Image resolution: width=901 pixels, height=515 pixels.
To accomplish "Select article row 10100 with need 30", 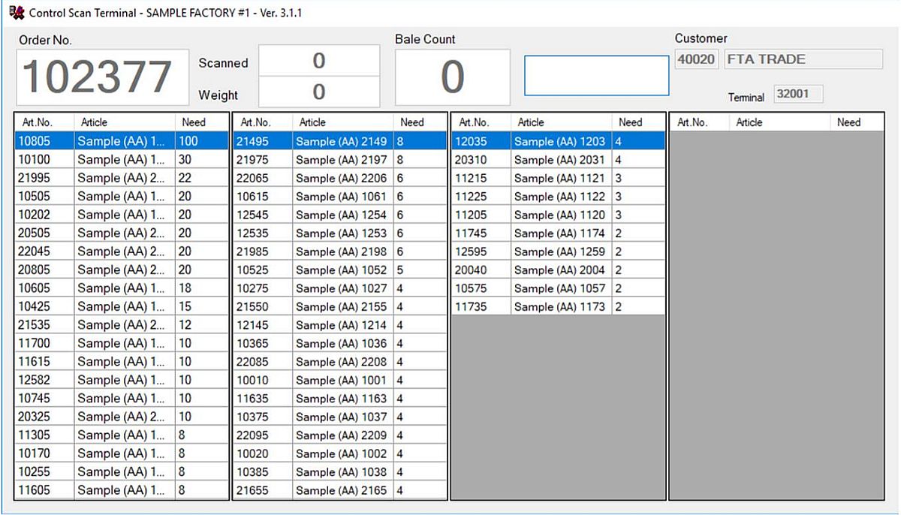I will [120, 160].
